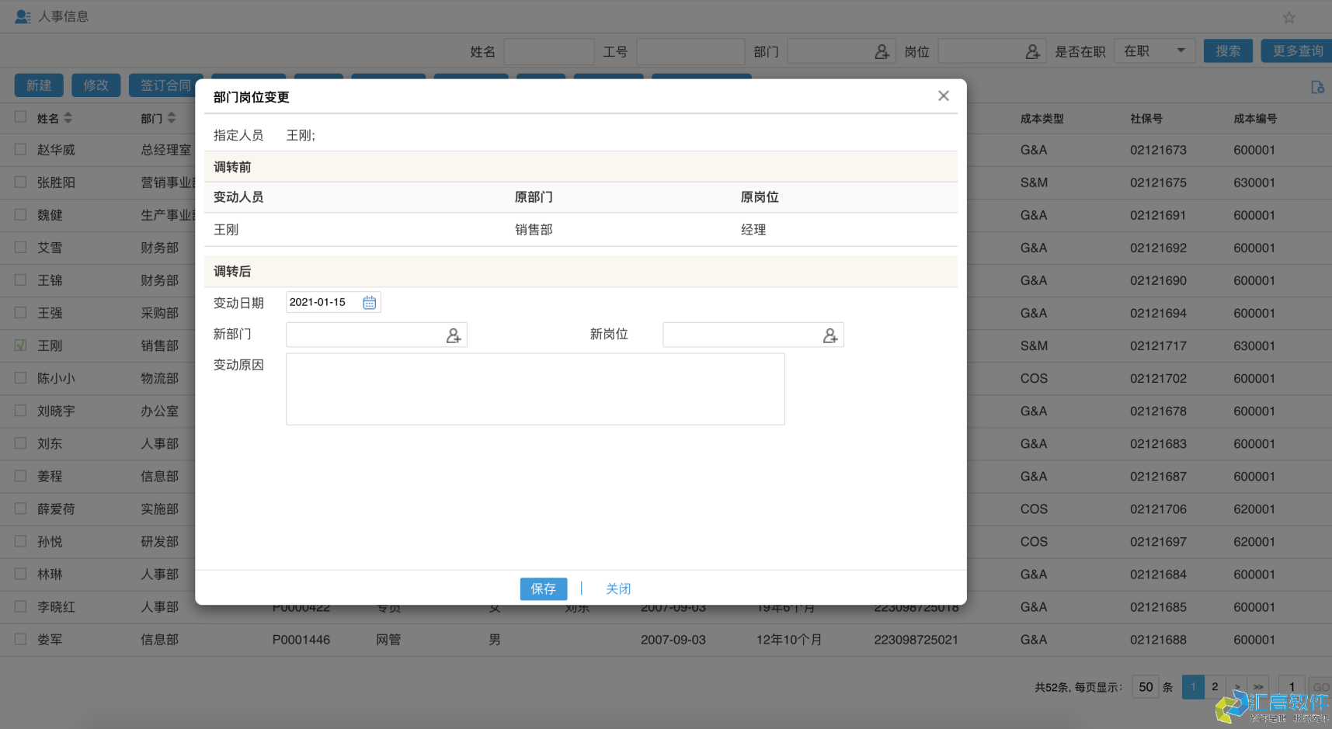Image resolution: width=1332 pixels, height=729 pixels.
Task: Click 保存 to save the transfer
Action: coord(543,588)
